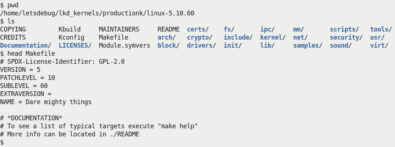Select the scripts/ directory text

[344, 29]
